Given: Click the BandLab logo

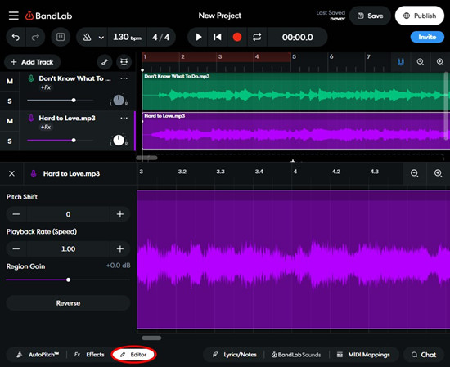Looking at the screenshot, I should (48, 16).
